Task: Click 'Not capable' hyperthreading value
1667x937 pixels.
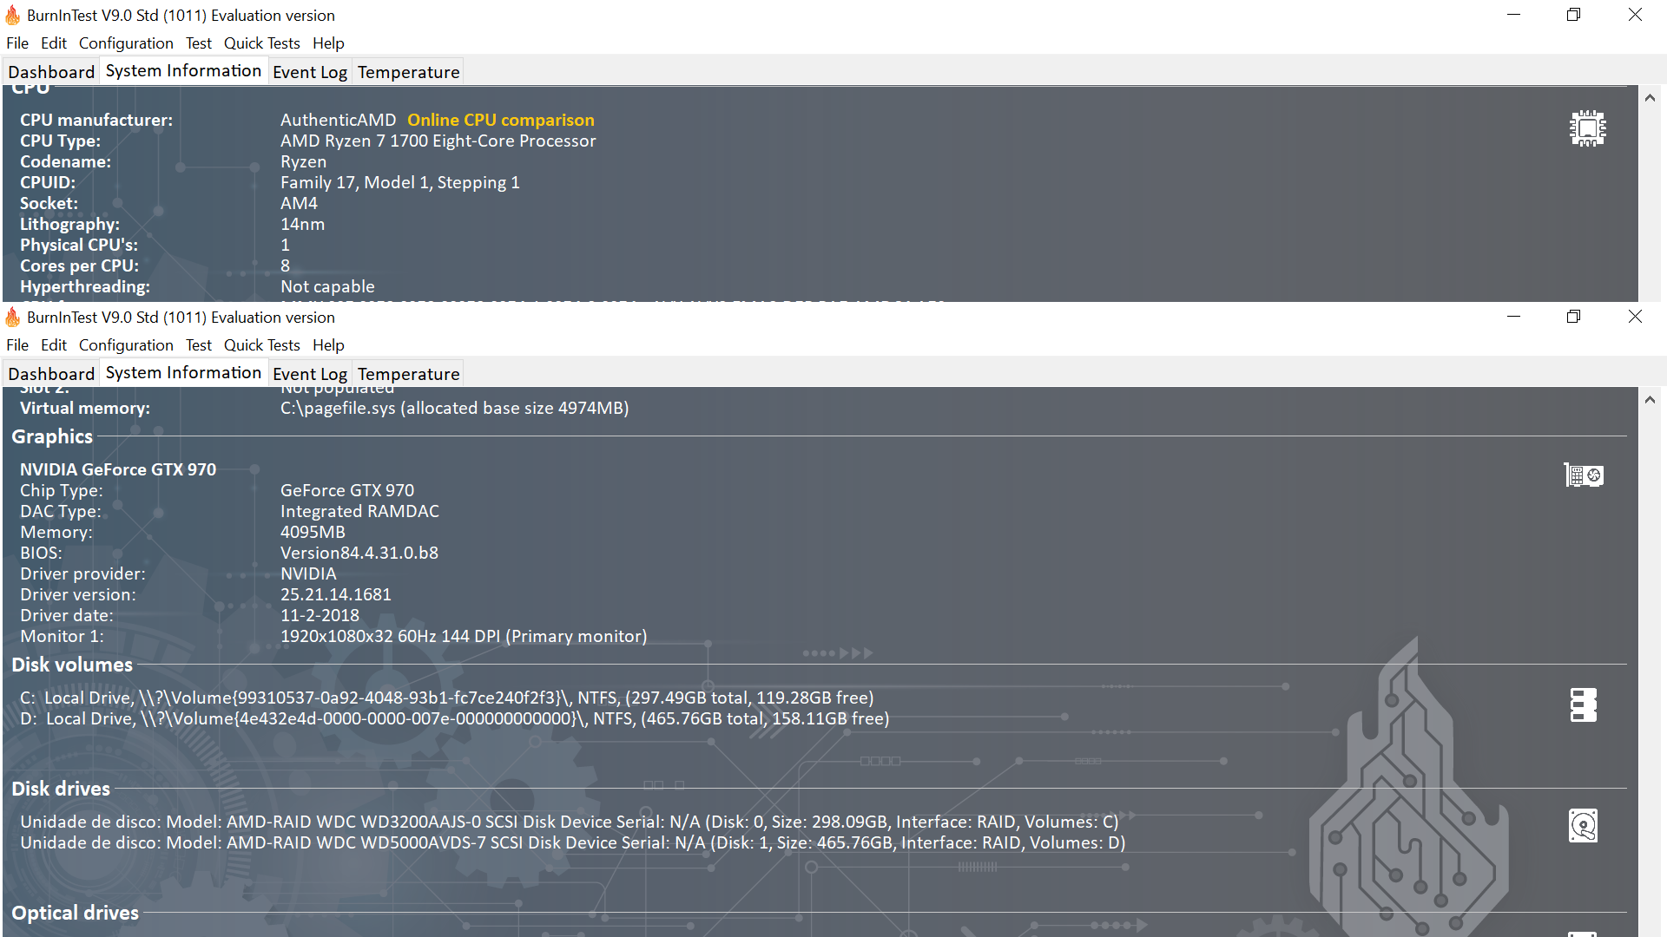Action: click(327, 286)
